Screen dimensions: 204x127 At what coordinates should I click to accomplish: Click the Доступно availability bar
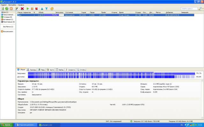[x=112, y=77]
